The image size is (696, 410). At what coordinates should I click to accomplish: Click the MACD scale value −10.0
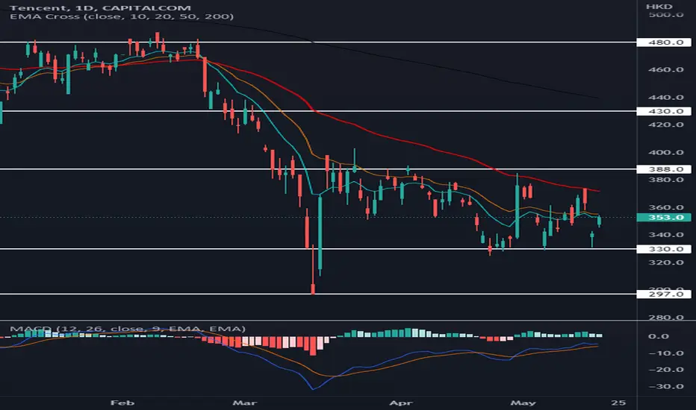[666, 353]
